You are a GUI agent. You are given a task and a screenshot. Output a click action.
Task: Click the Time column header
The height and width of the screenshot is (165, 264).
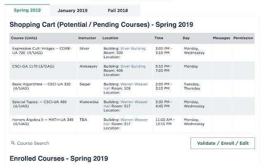[159, 38]
